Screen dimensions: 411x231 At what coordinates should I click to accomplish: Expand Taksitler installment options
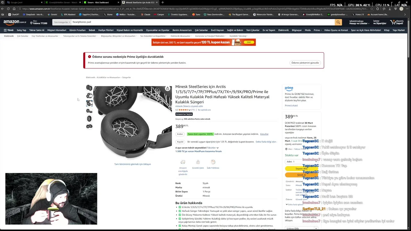coord(213,148)
